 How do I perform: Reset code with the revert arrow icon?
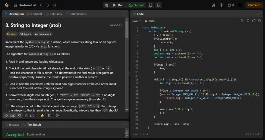(260, 21)
